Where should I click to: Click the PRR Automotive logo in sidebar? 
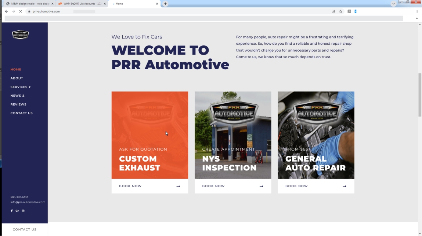[x=20, y=34]
